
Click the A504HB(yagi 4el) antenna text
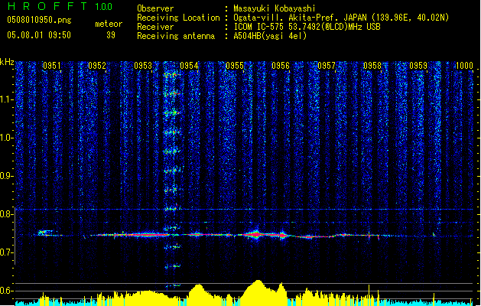(x=270, y=36)
